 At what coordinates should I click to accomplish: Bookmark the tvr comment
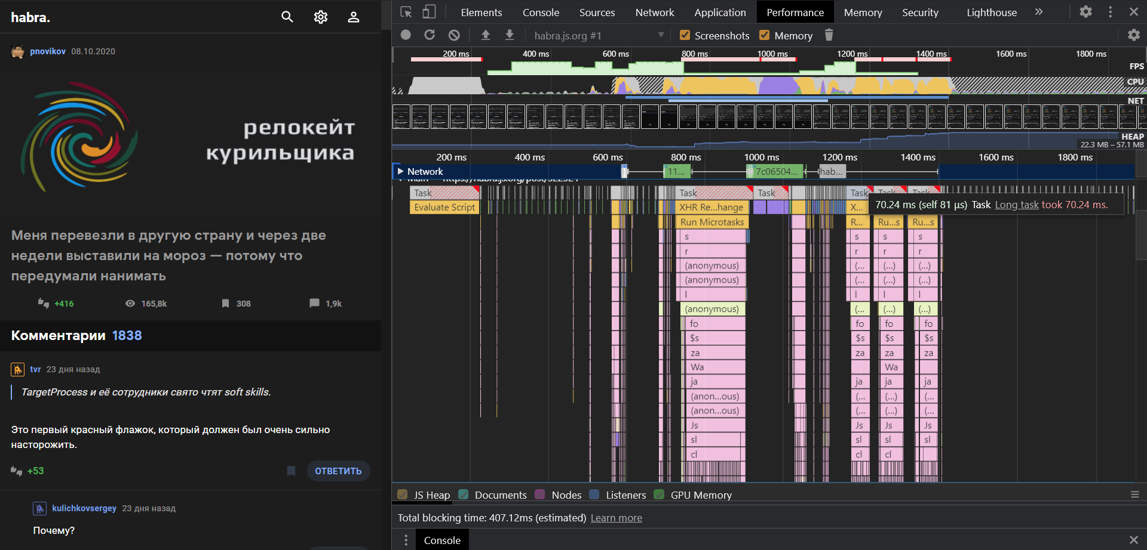(292, 471)
